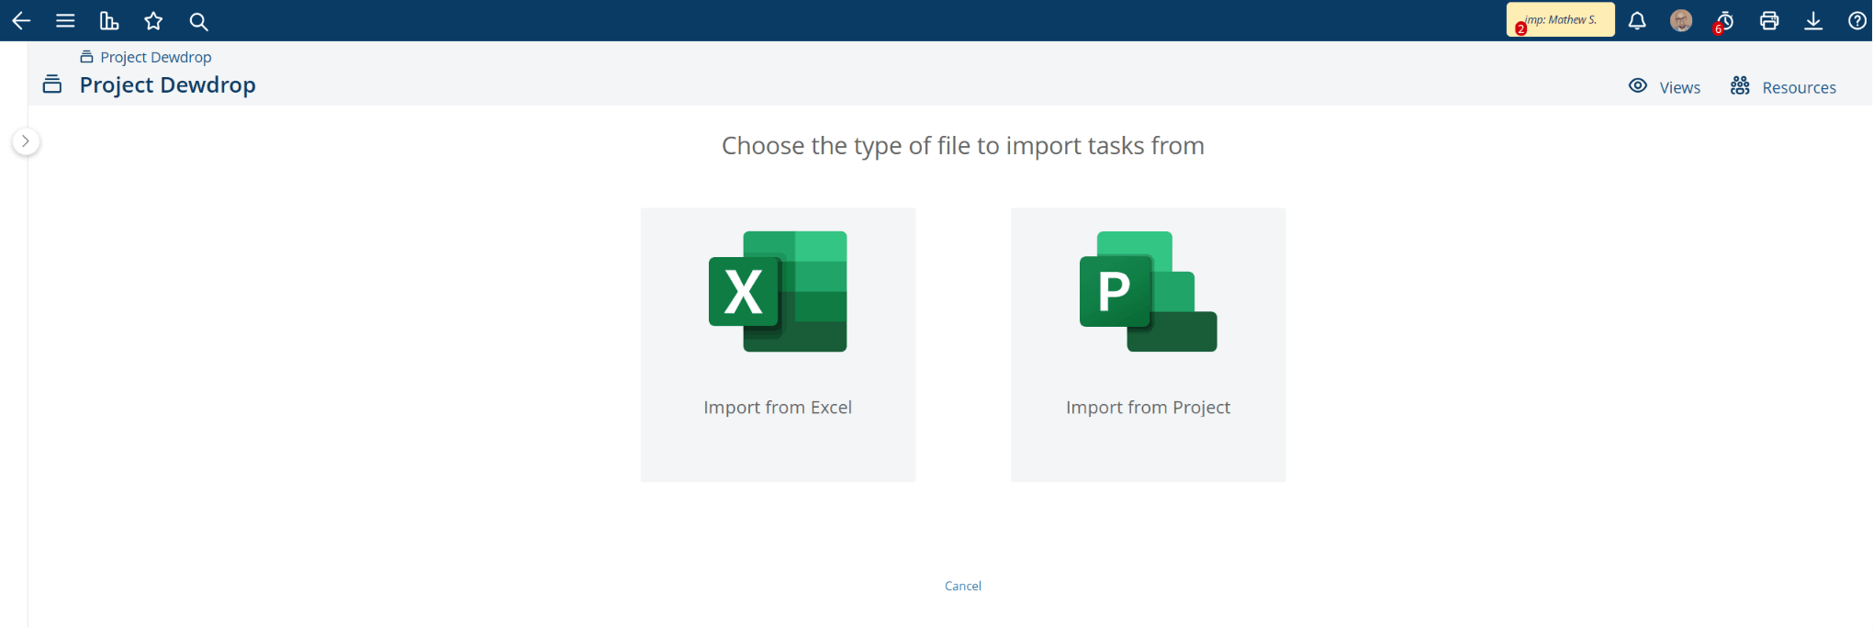Screen dimensions: 1873x628
Task: Open favorites star icon
Action: 153,20
